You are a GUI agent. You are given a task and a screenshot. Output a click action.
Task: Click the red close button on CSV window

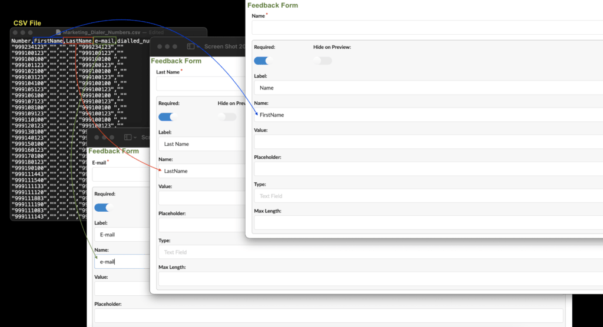(x=15, y=32)
